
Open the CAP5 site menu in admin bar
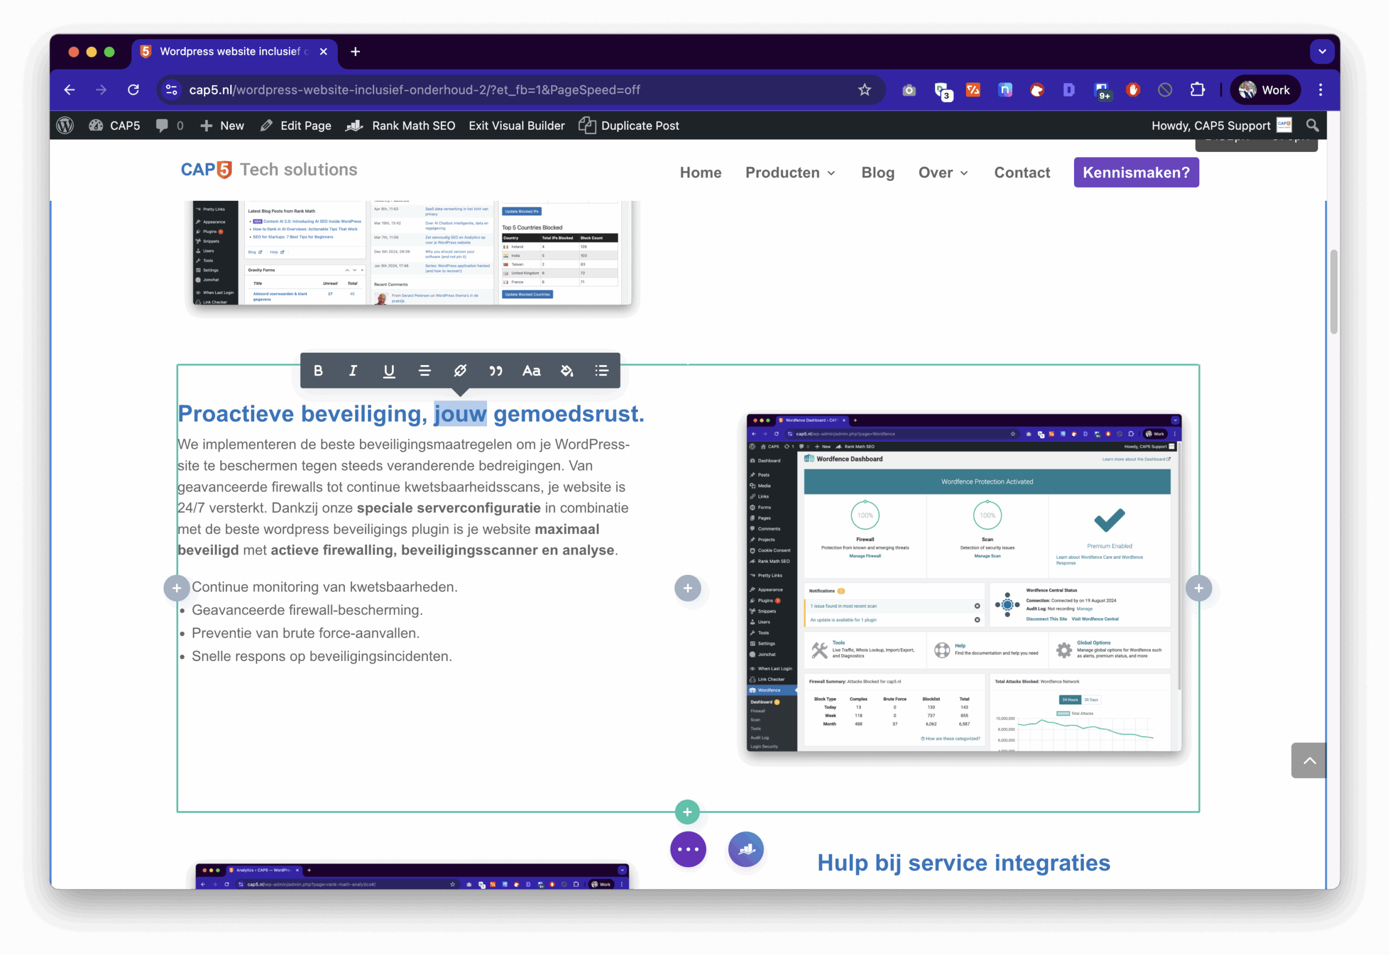click(115, 125)
